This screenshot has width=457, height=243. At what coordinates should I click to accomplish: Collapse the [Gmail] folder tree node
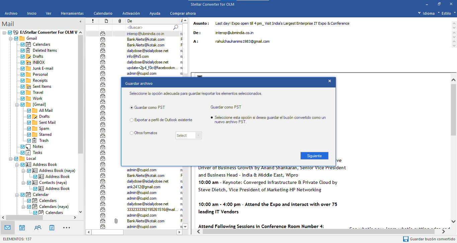(x=17, y=104)
